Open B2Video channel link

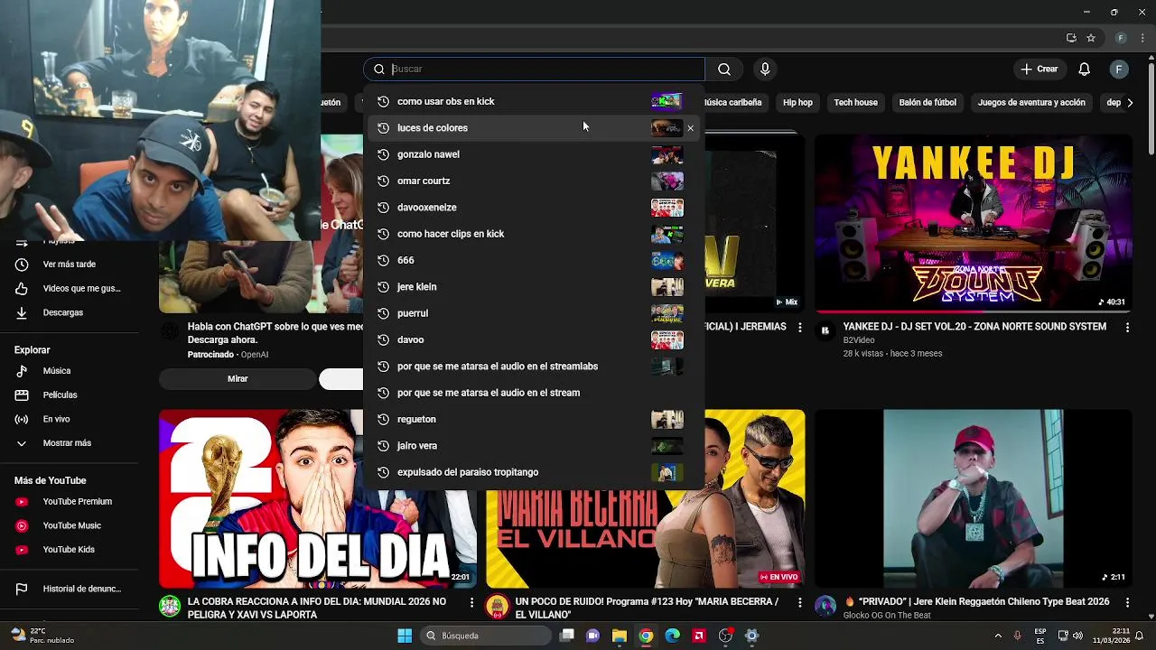tap(859, 340)
